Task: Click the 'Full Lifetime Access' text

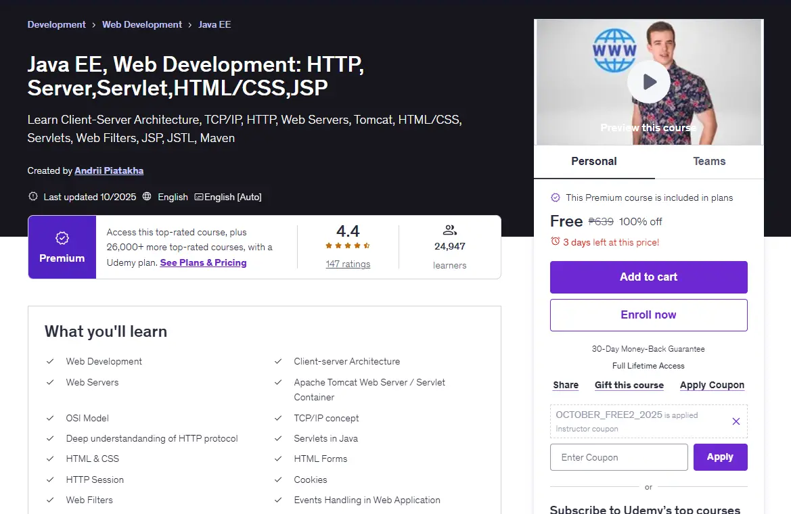Action: pos(648,366)
